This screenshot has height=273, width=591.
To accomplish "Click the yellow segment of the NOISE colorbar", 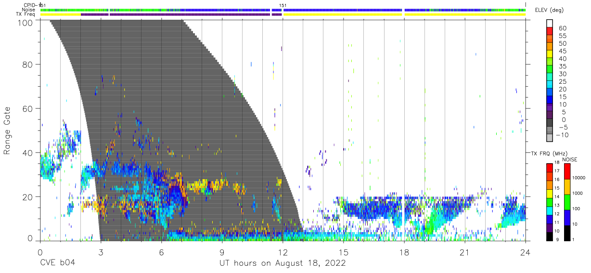I will pyautogui.click(x=566, y=187).
